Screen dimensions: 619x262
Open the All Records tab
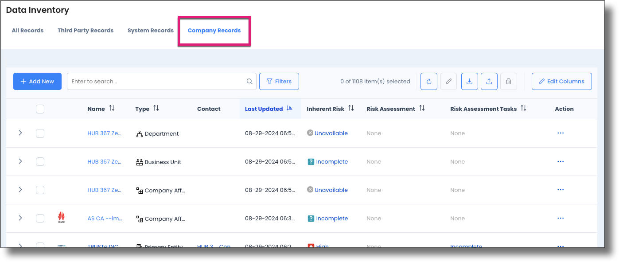click(27, 30)
